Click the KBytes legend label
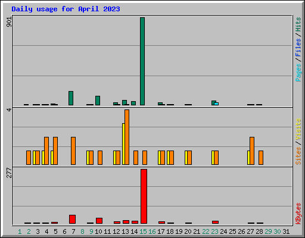The width and height of the screenshot is (305, 238). pos(298,214)
